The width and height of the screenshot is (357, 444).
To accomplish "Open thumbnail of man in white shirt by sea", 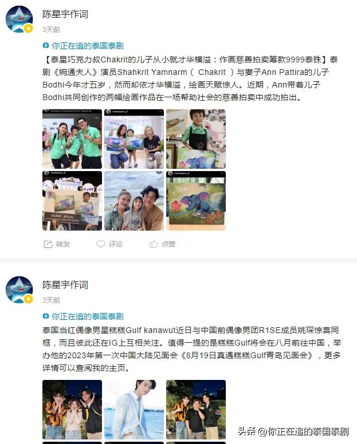I will point(134,410).
